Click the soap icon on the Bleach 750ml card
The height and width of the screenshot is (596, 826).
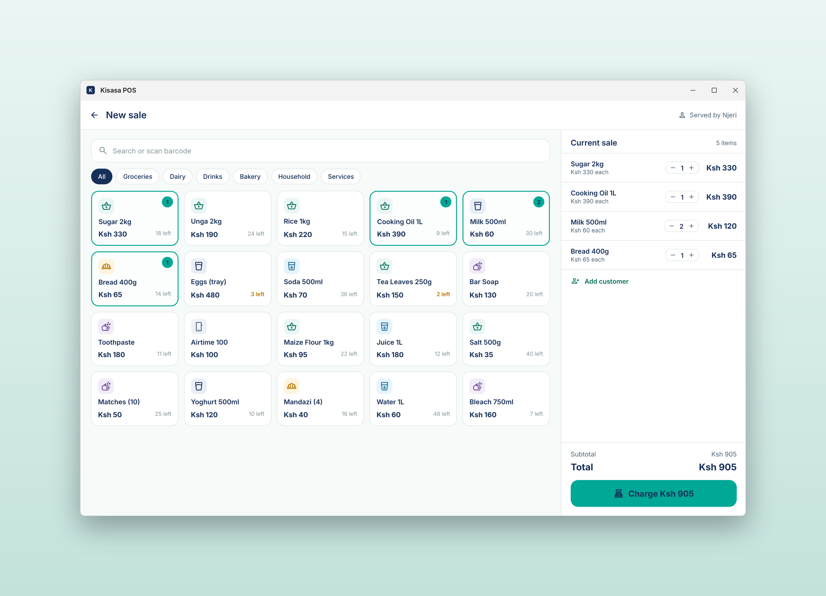477,387
